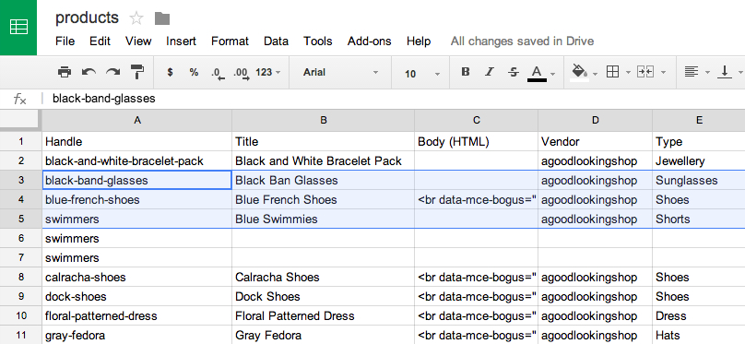Open the font size 10 dropdown

(422, 74)
